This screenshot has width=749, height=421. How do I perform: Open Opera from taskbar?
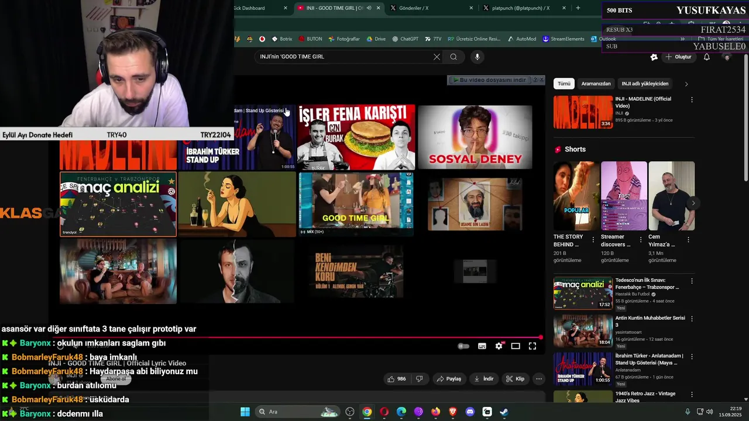pos(384,412)
